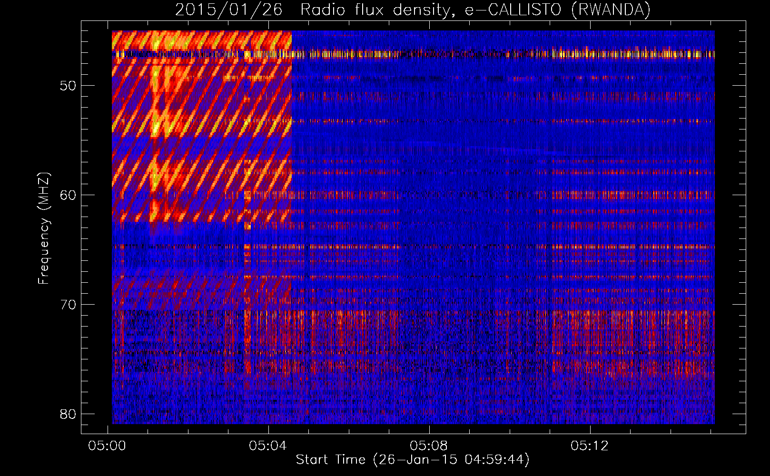This screenshot has width=770, height=476.
Task: Click the 05:04 time tick label
Action: coord(268,446)
